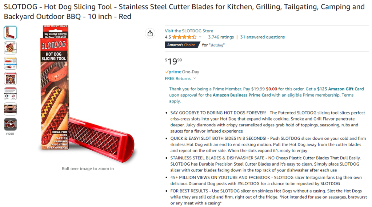Select the second thumbnail showing sliced hot dog

(10, 48)
